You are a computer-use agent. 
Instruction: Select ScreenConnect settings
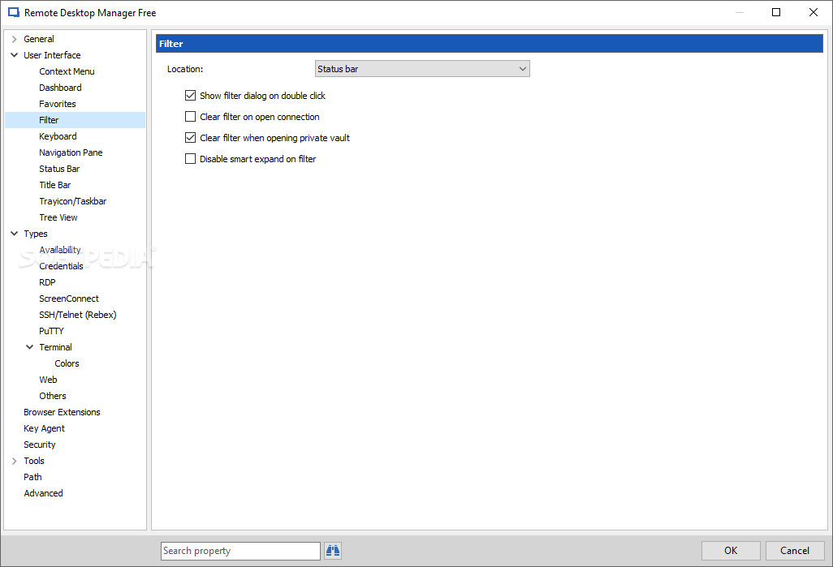(x=69, y=299)
